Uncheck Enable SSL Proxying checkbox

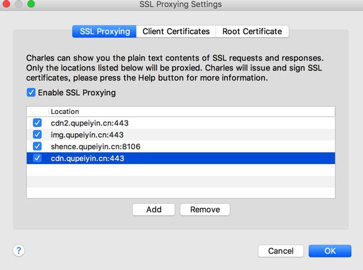[31, 92]
